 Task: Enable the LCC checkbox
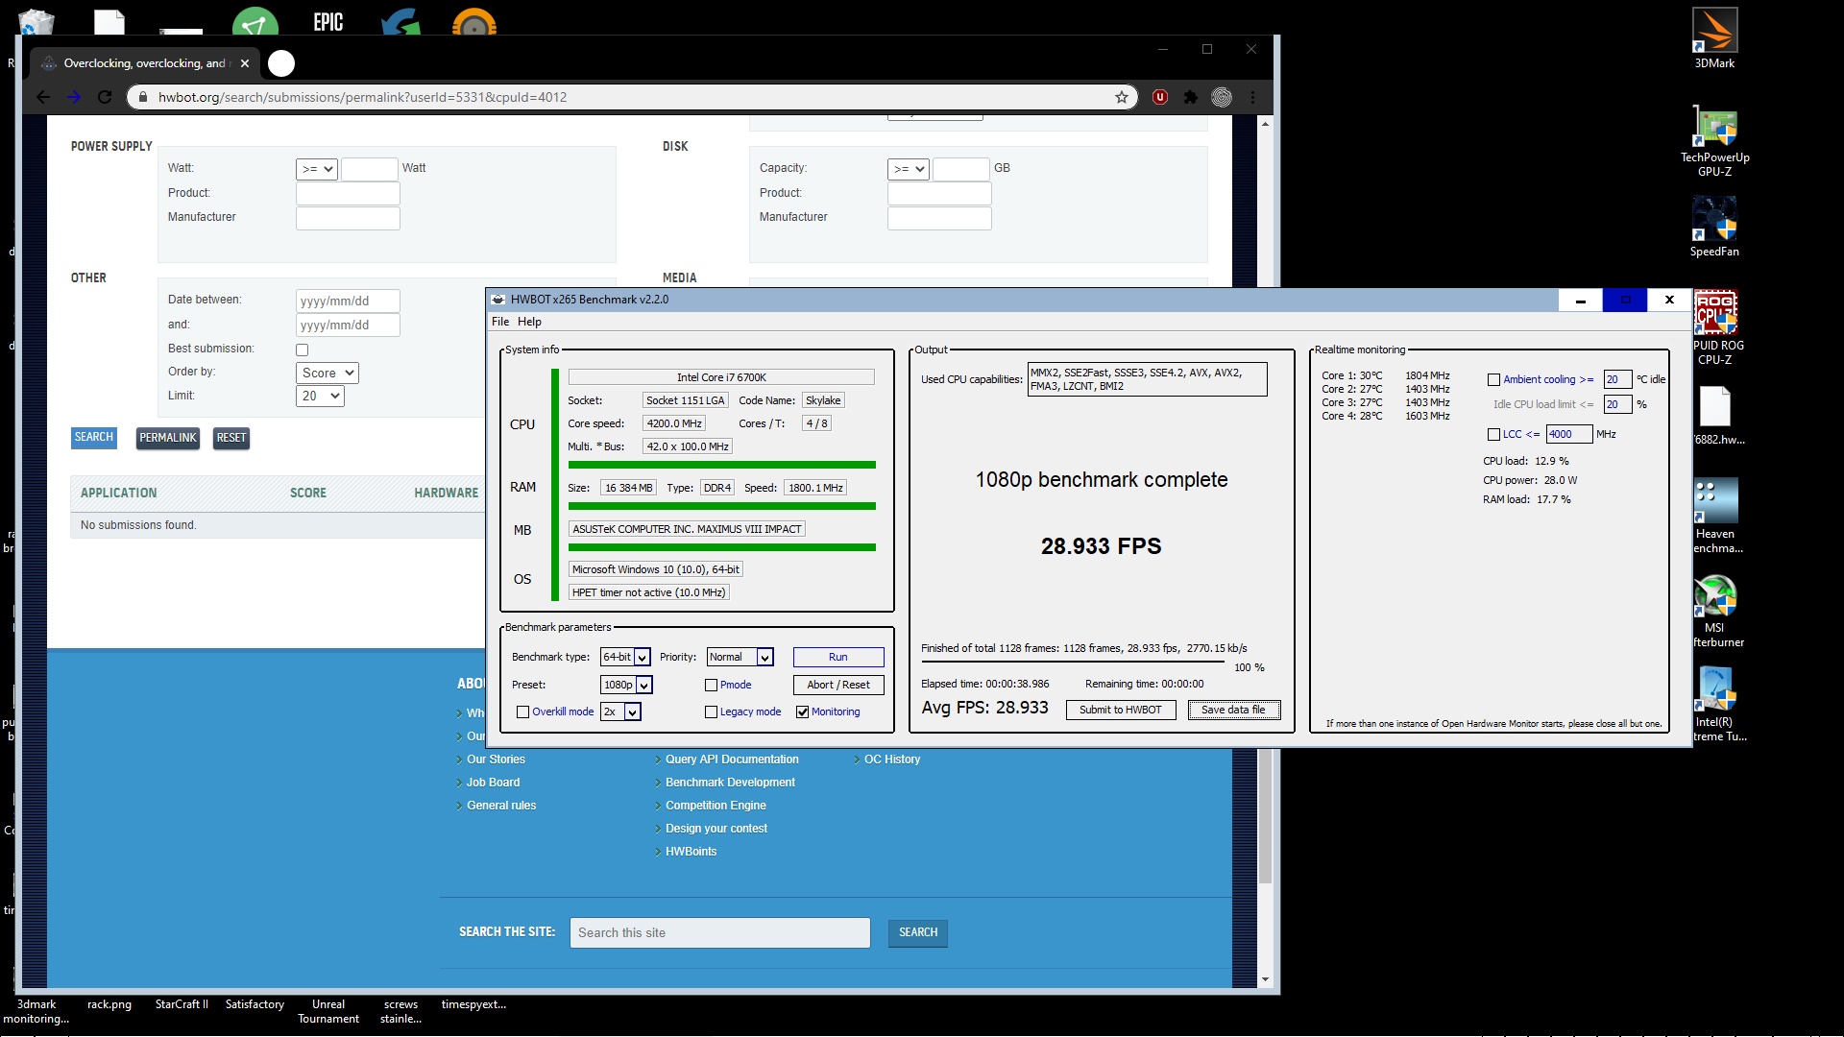point(1494,434)
